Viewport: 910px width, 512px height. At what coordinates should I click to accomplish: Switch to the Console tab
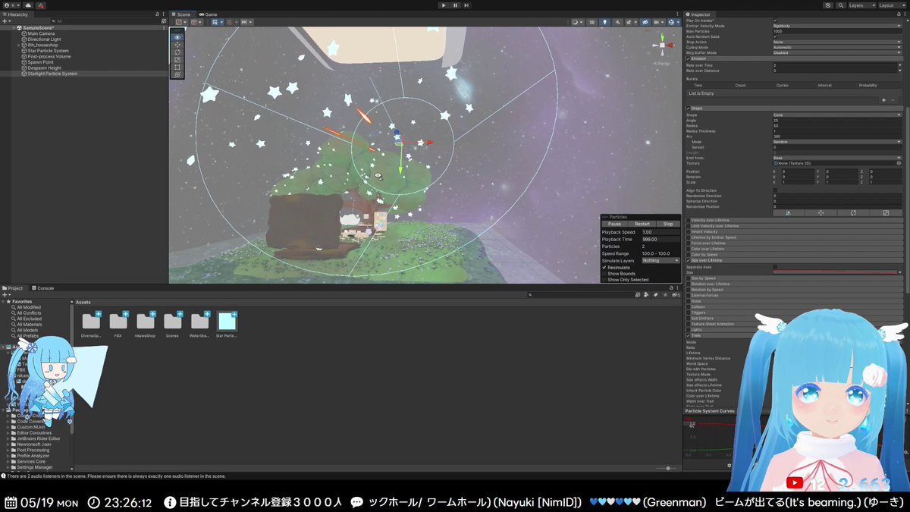coord(43,288)
